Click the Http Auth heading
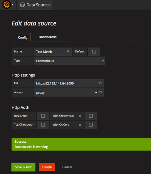Viewport: 151px width, 174px height. coord(21,108)
